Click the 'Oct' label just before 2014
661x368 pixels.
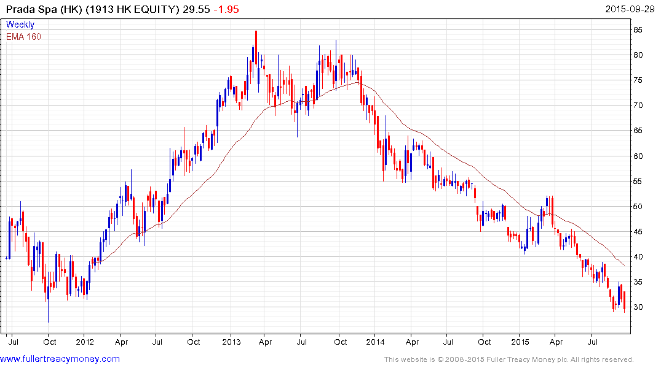tap(340, 342)
